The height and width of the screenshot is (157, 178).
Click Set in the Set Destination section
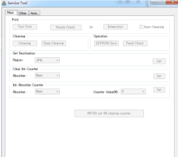pyautogui.click(x=159, y=61)
